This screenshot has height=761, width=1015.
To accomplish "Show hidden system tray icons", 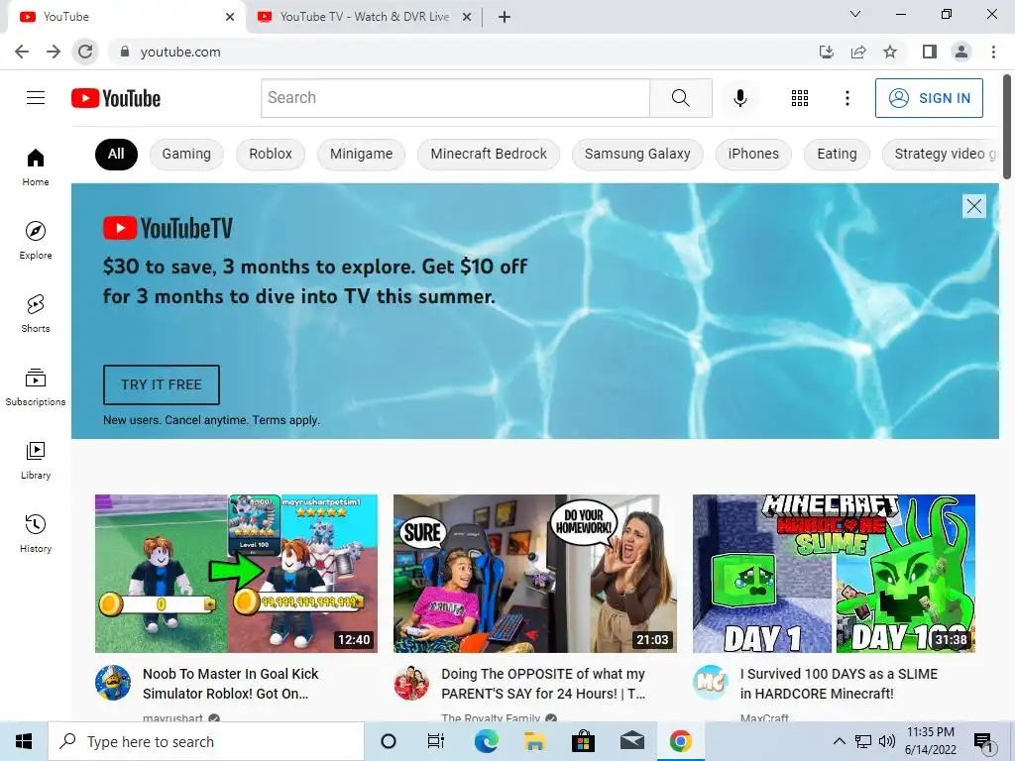I will [x=839, y=741].
